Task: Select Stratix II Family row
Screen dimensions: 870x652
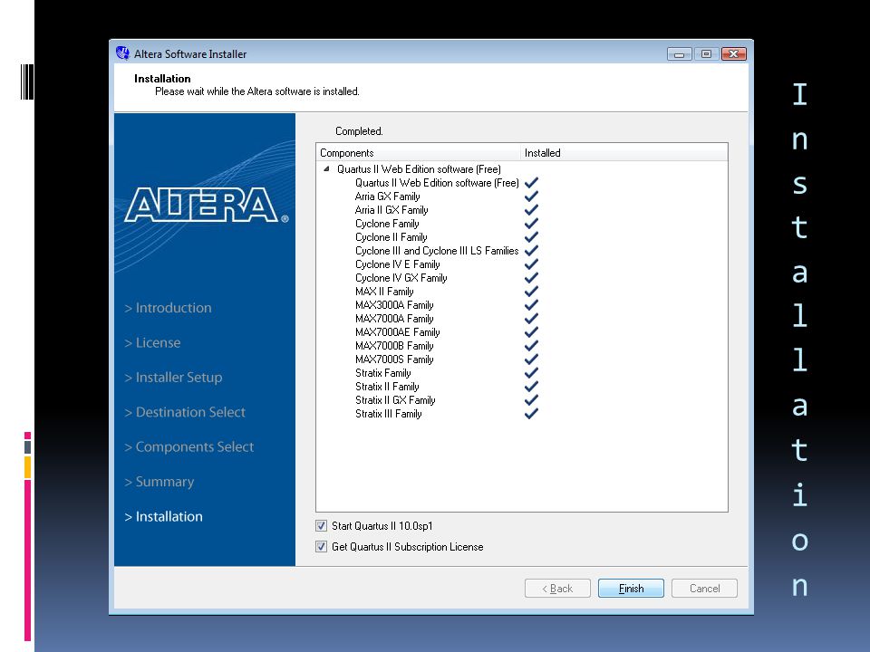Action: 387,387
